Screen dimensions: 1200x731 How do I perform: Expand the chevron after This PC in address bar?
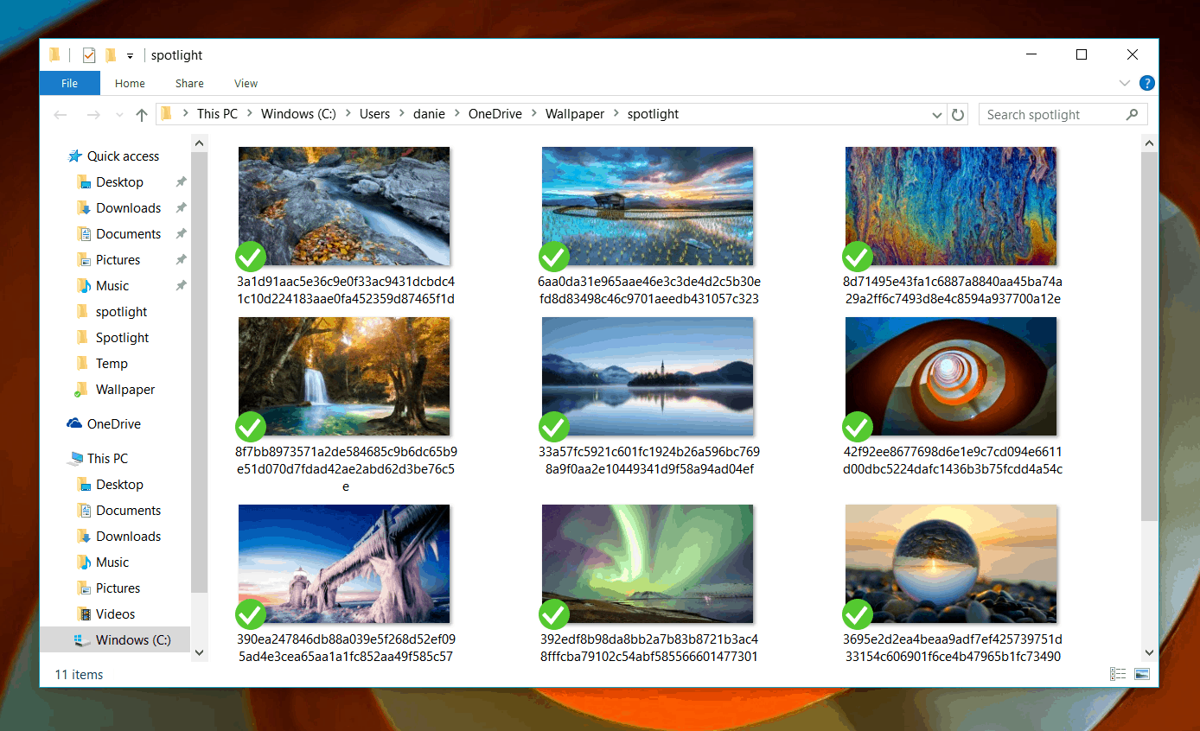pyautogui.click(x=249, y=114)
